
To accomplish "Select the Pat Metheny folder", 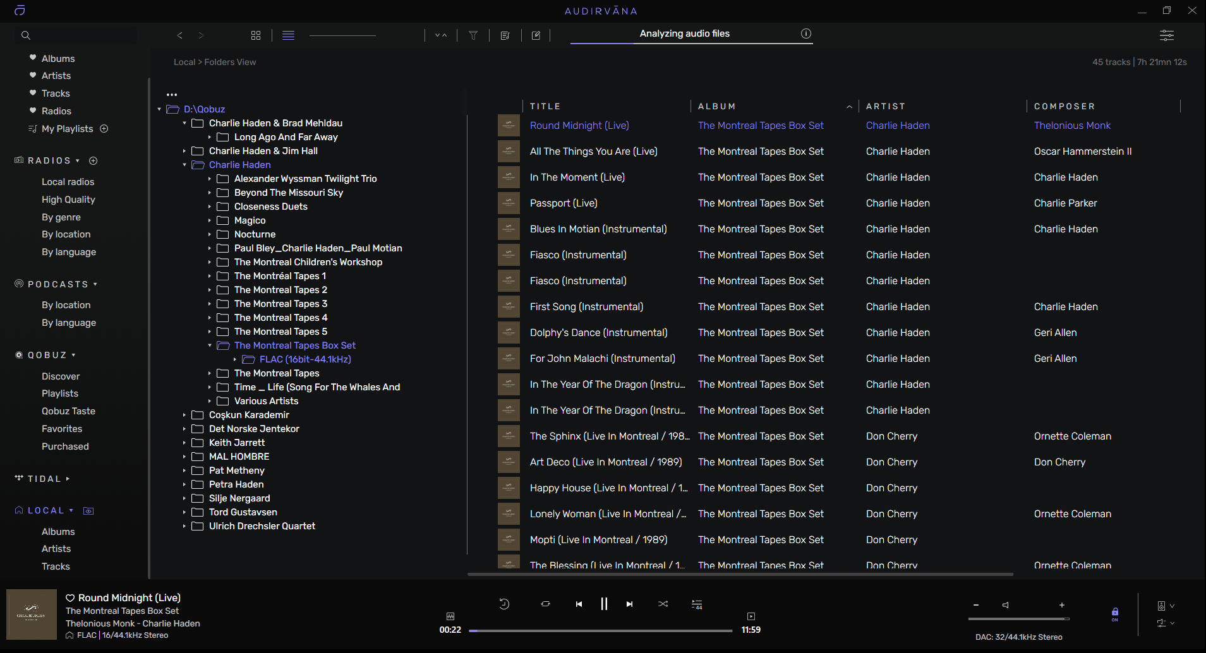I will pyautogui.click(x=236, y=470).
